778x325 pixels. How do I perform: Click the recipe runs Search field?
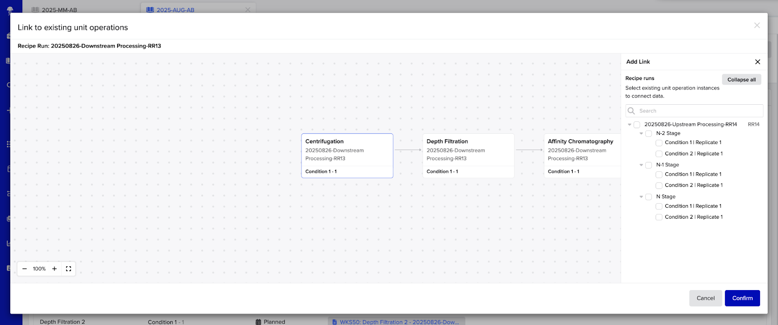[698, 111]
